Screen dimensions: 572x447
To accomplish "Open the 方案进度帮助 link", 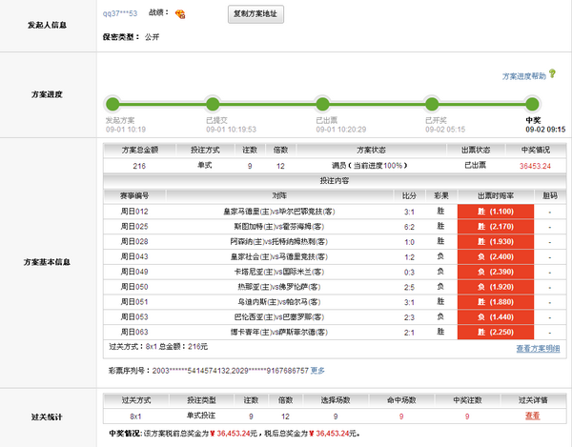I will [x=524, y=75].
